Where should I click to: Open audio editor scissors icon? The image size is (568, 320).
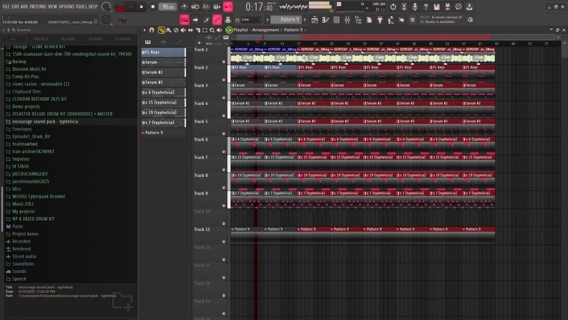tap(404, 7)
